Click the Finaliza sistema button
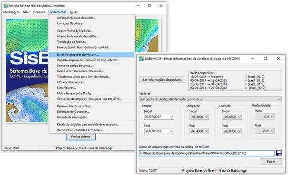Viewport: 288px width, 175px height. (x=80, y=136)
